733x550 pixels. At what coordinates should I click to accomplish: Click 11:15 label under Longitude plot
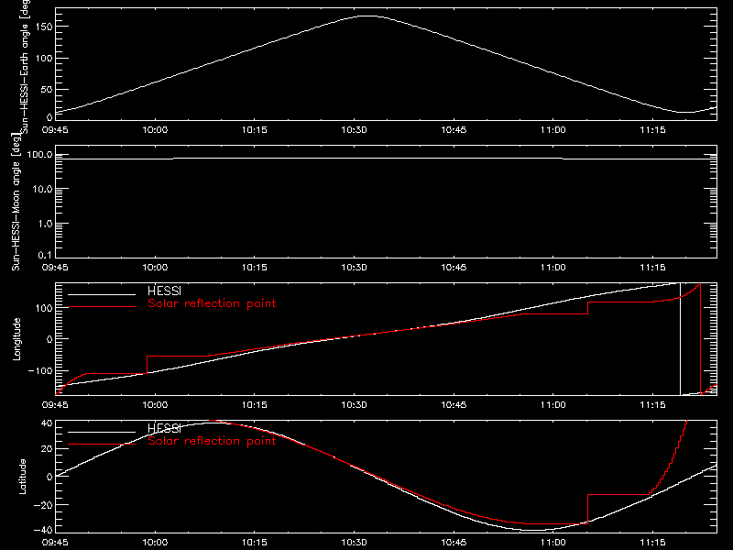652,405
